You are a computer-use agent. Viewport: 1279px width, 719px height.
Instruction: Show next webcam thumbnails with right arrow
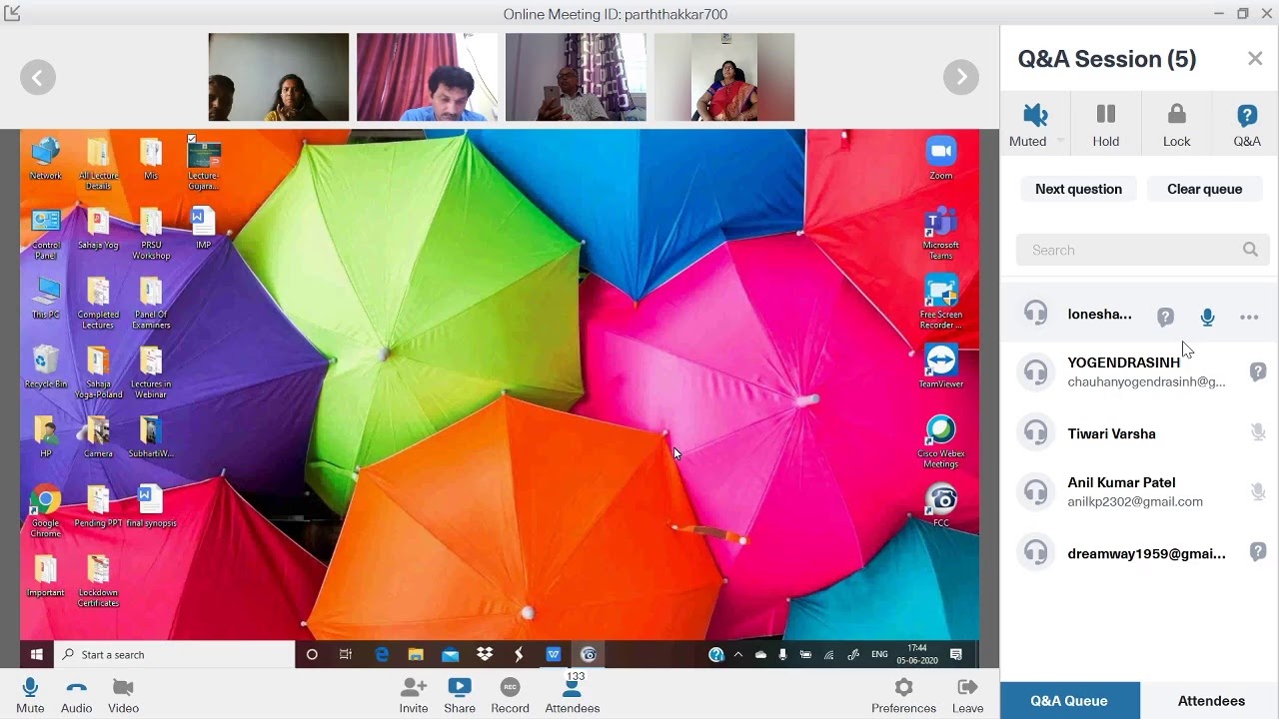[x=961, y=77]
